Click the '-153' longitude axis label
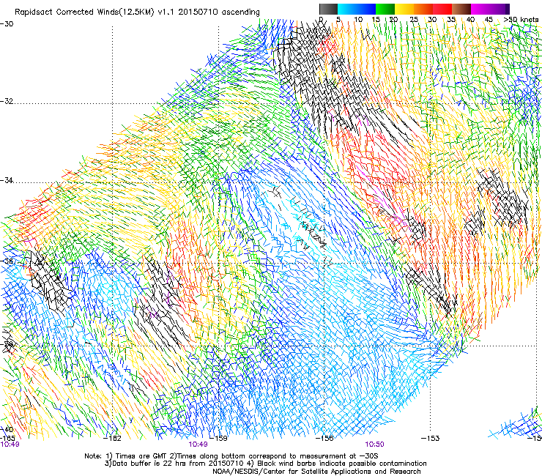The image size is (542, 476). click(x=431, y=439)
